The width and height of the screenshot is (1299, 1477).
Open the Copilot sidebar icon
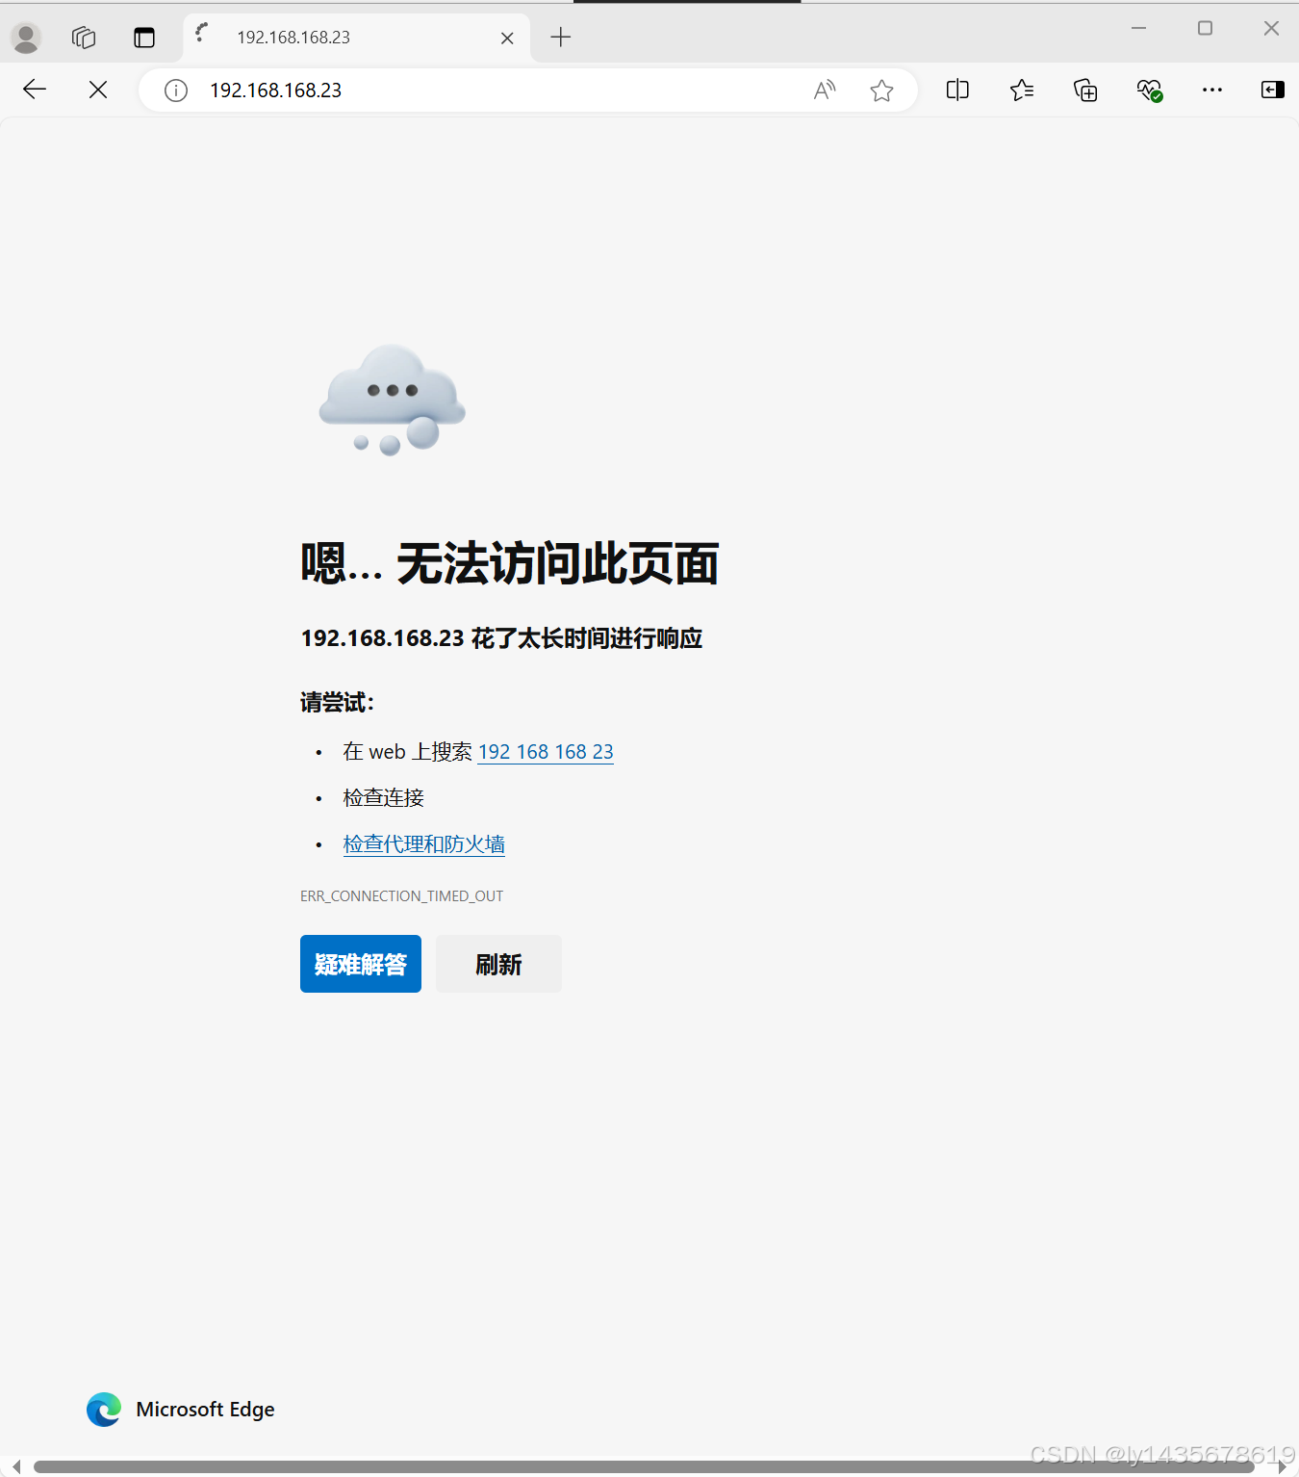click(x=1272, y=90)
